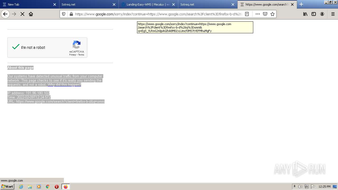Open the volume control in tray
The height and width of the screenshot is (190, 338).
tap(300, 187)
